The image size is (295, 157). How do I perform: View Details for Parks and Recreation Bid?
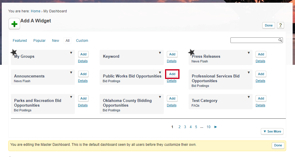click(83, 105)
